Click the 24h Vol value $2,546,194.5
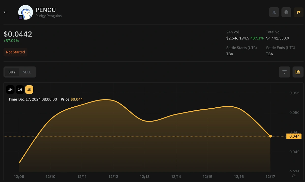This screenshot has width=305, height=182. pos(238,38)
